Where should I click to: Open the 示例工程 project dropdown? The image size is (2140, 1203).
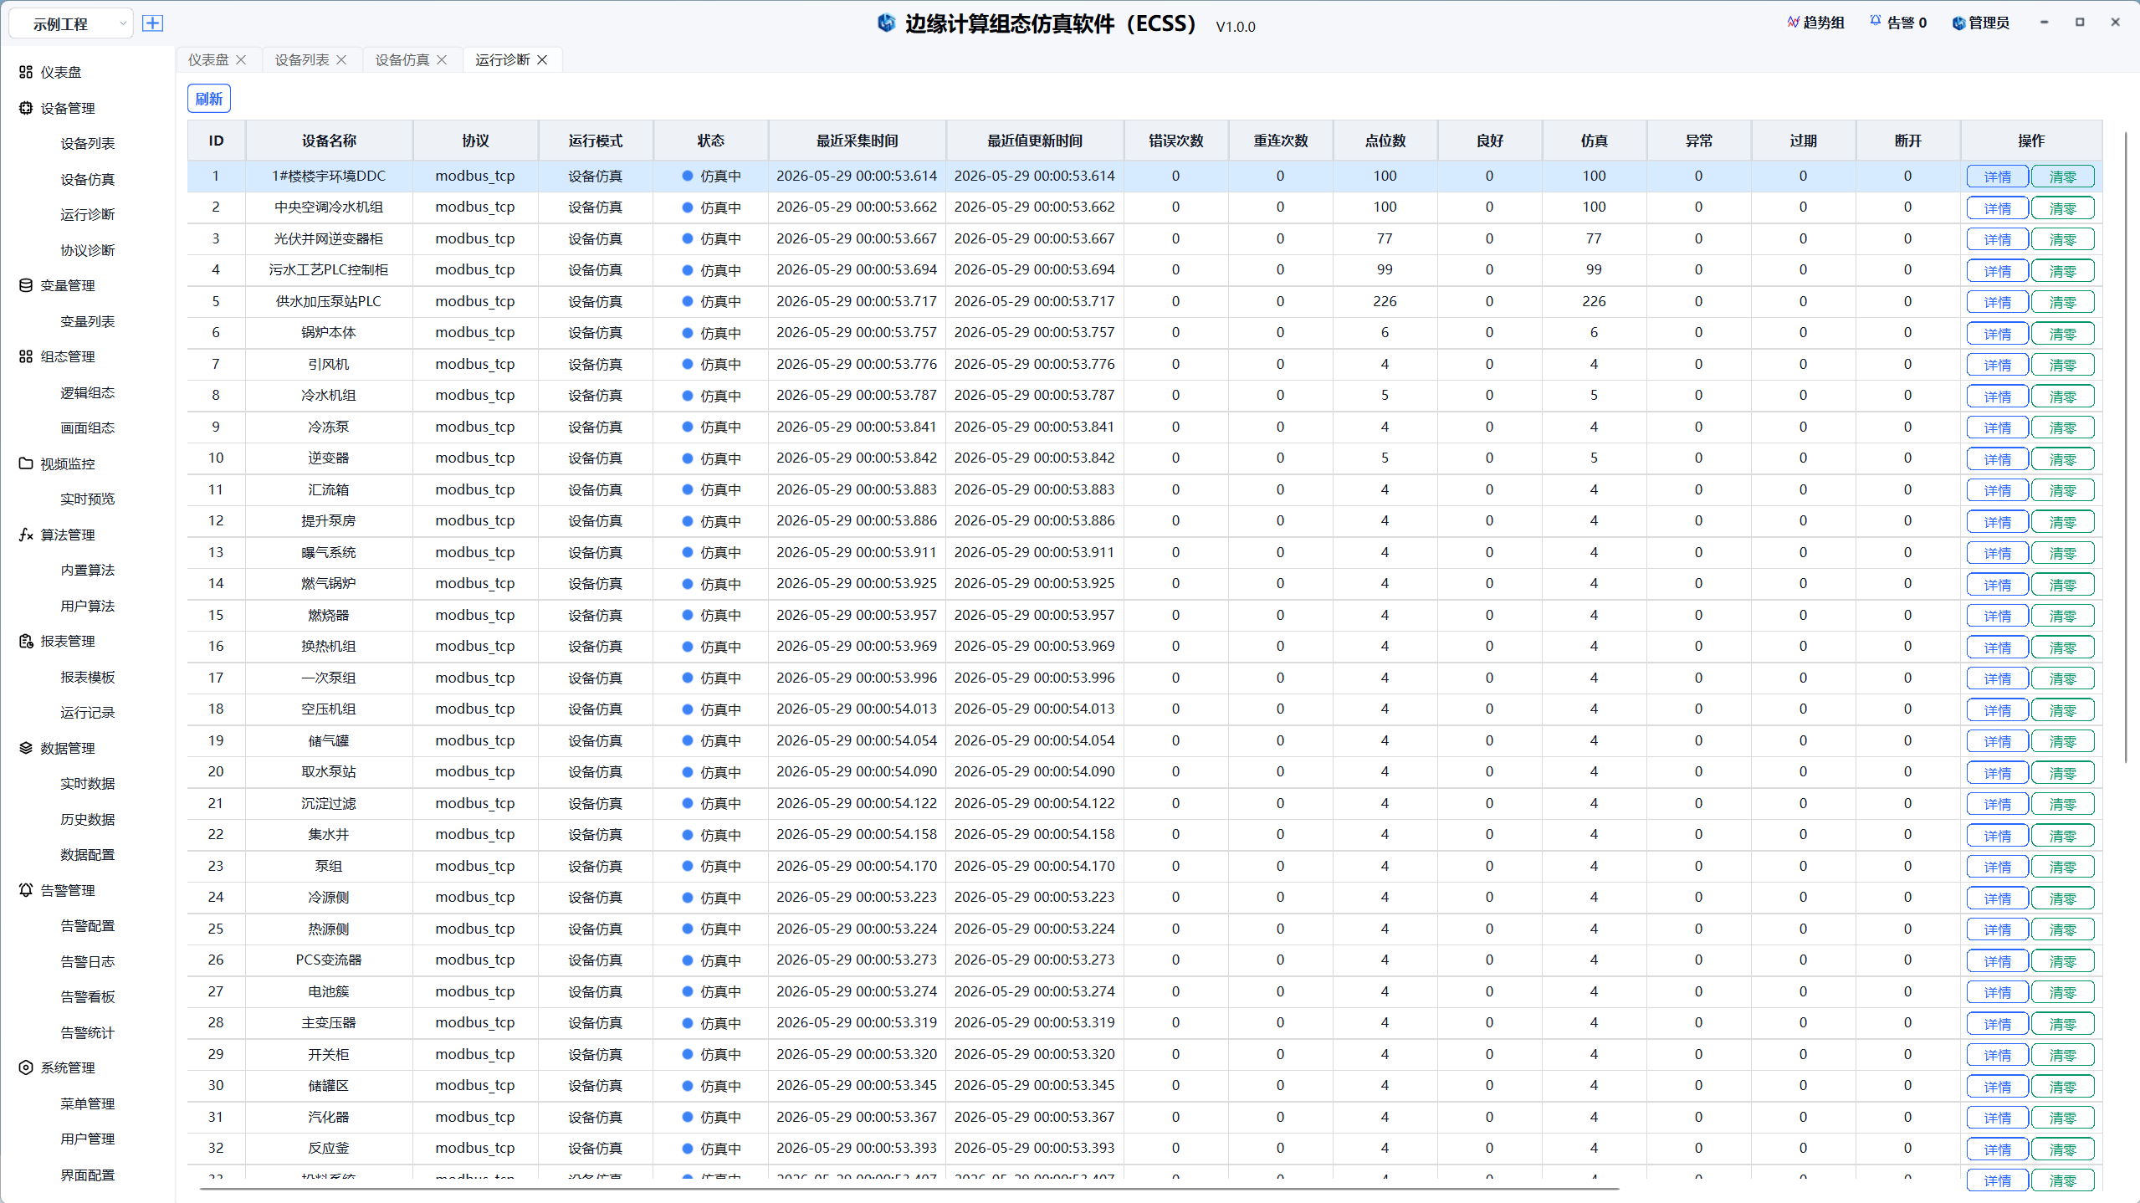point(71,23)
